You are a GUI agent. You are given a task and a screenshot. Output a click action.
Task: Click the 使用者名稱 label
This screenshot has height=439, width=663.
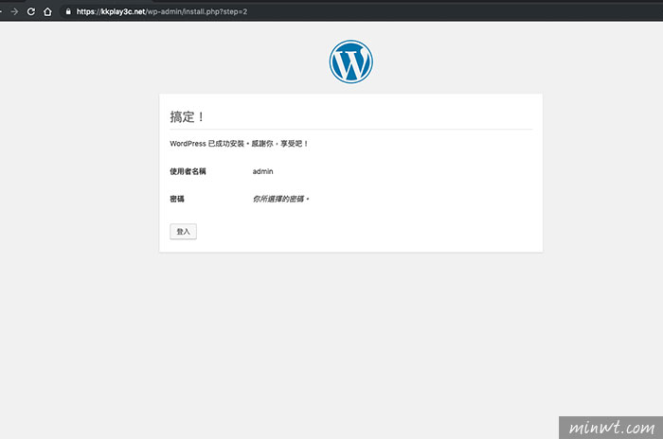click(x=188, y=171)
